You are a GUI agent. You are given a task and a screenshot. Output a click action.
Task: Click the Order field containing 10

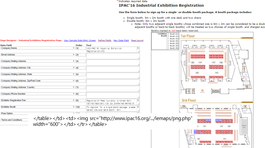pos(80,48)
